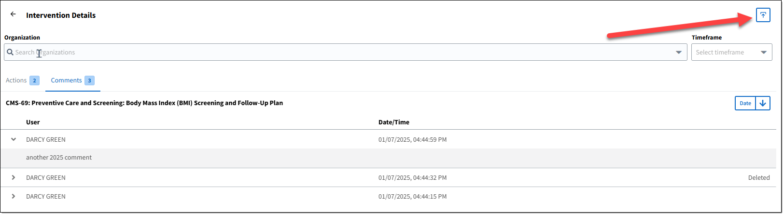This screenshot has width=784, height=215.
Task: Open the Organization dropdown arrow
Action: pos(679,52)
